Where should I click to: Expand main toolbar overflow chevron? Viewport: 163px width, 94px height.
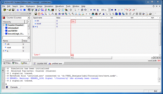[136, 9]
